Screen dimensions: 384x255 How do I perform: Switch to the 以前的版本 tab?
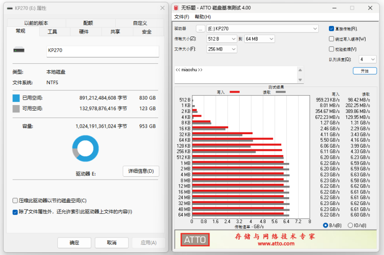[x=36, y=23]
